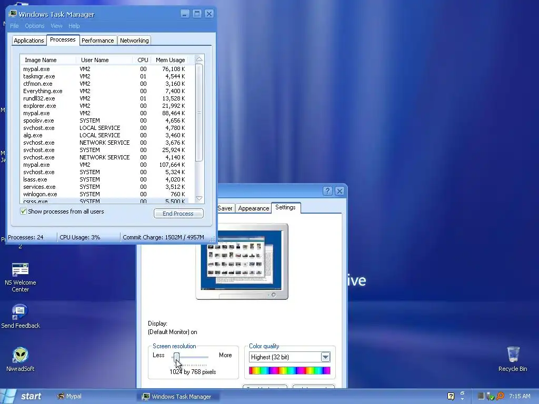Open the NiwradSoft alien icon
Viewport: 539px width, 404px height.
(21, 359)
